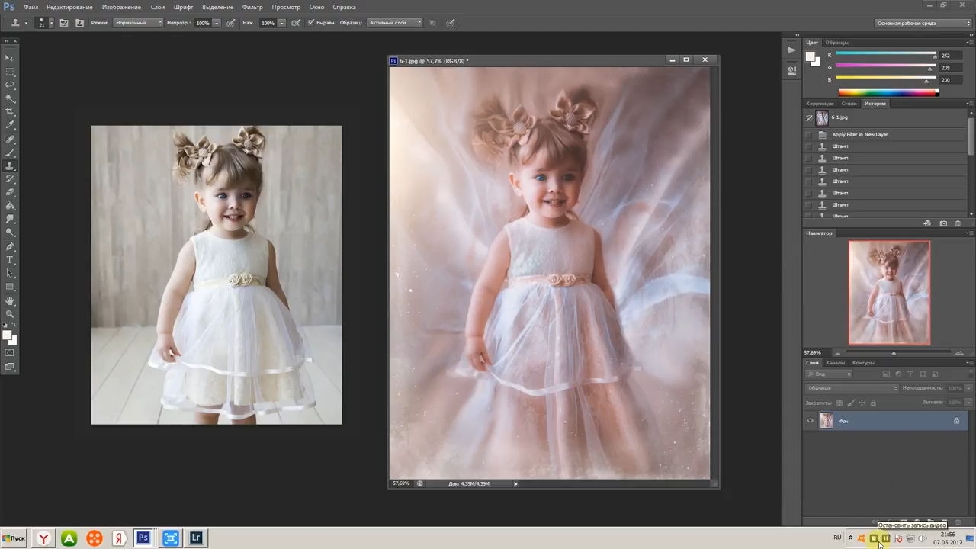Select the Lasso tool
Image resolution: width=976 pixels, height=549 pixels.
click(x=10, y=85)
